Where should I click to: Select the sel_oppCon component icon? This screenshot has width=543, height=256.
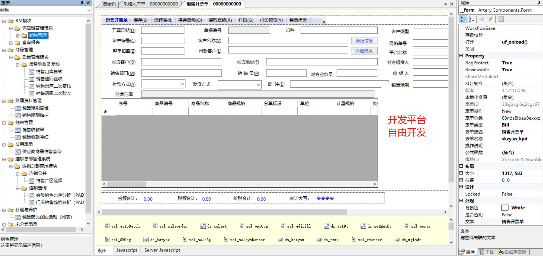(x=242, y=226)
